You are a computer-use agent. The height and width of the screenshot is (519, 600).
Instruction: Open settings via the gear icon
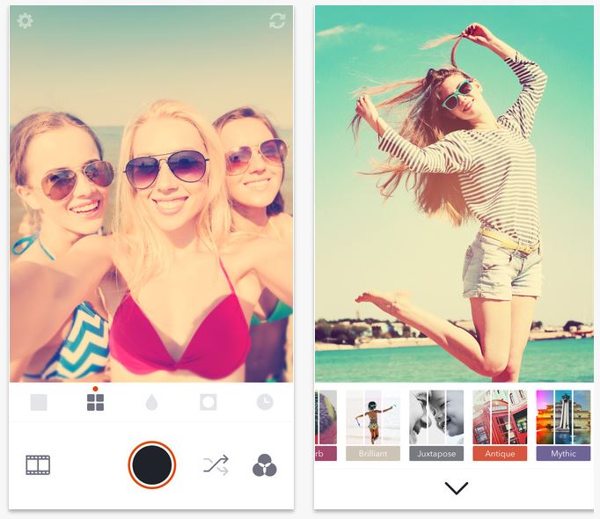pyautogui.click(x=26, y=20)
